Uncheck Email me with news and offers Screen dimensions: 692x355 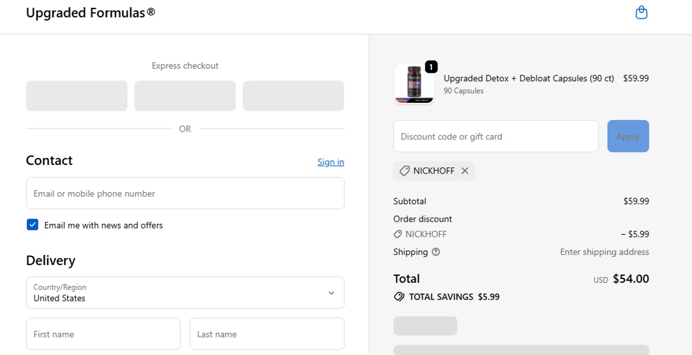[32, 225]
